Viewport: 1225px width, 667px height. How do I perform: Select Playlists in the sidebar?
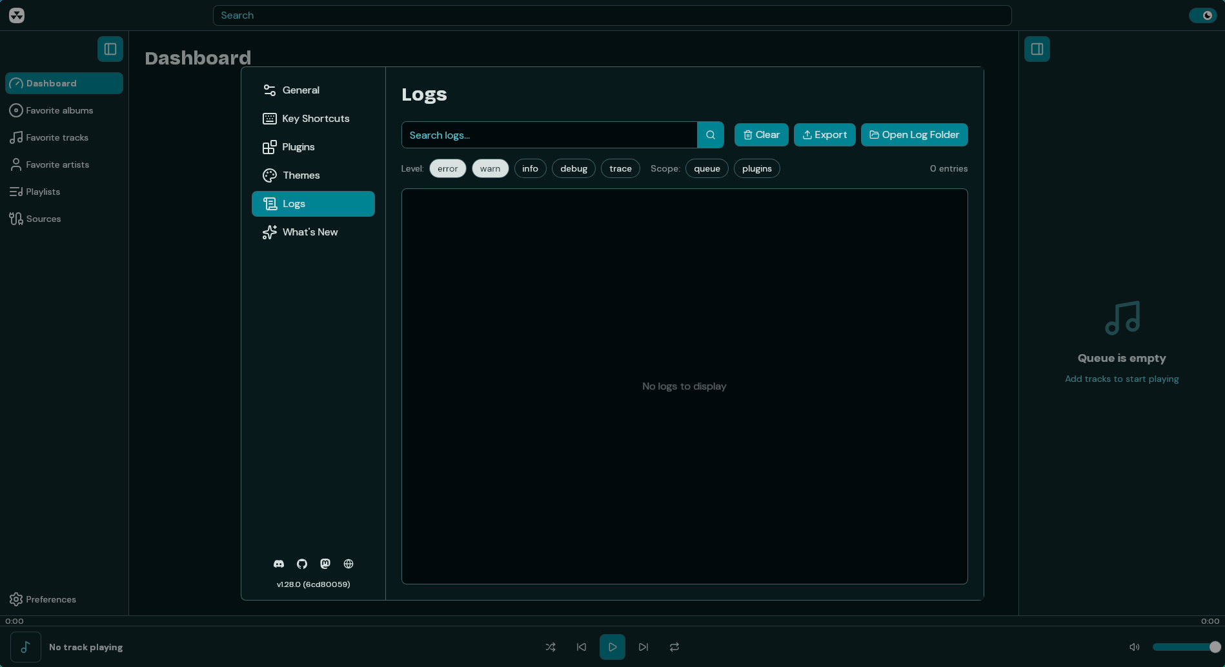pyautogui.click(x=43, y=192)
